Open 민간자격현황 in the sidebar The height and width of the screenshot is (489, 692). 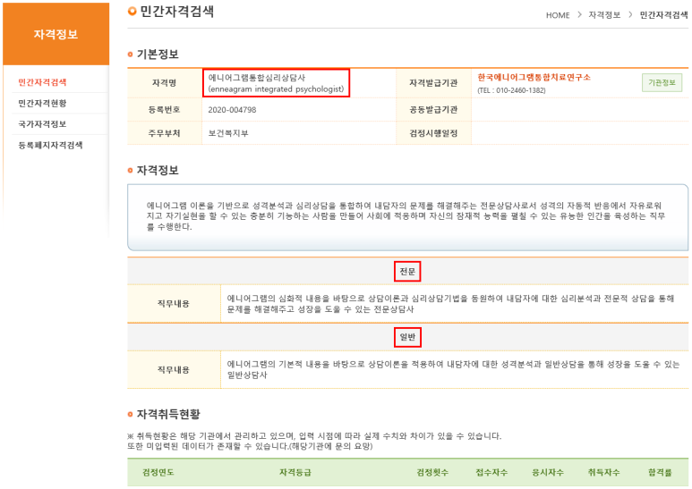pos(42,103)
